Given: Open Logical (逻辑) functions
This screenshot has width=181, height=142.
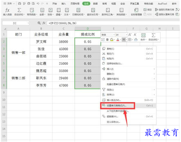Looking at the screenshot, I should (x=59, y=12).
